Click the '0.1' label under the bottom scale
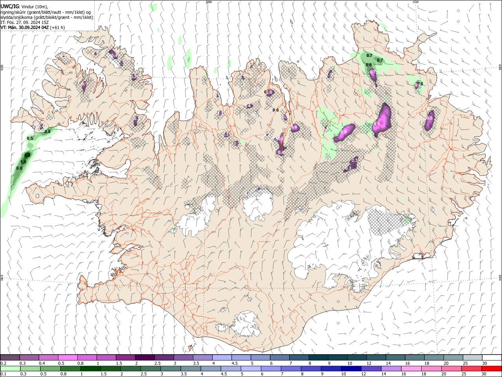The width and height of the screenshot is (502, 377). [x=4, y=374]
